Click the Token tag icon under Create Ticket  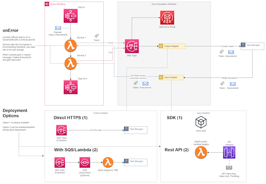pyautogui.click(x=221, y=52)
